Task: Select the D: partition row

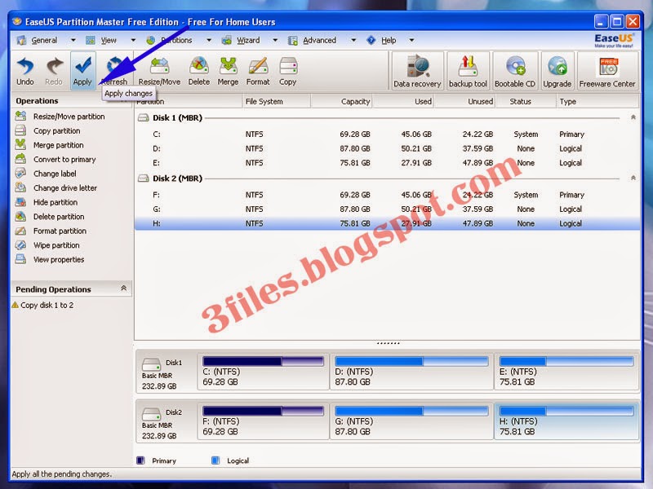Action: point(387,148)
